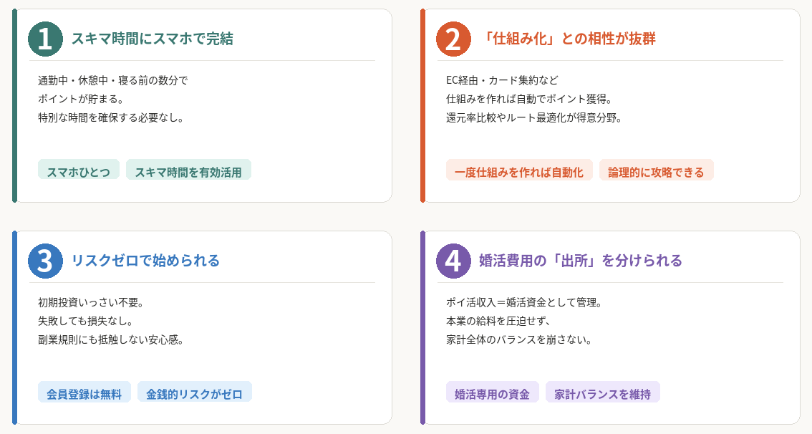Select the スキマ時間を有効活用 tag
Viewport: 812px width, 434px height.
[x=188, y=171]
